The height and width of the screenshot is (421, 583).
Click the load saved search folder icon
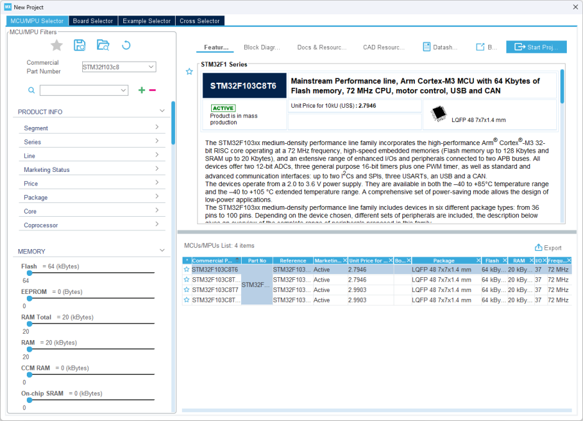[x=103, y=45]
